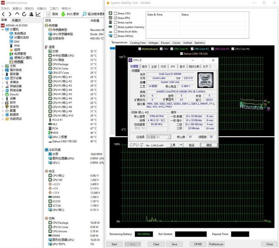This screenshot has height=248, width=279.
Task: Click the Dahua C900 1TB SSD row icon
Action: (x=50, y=141)
